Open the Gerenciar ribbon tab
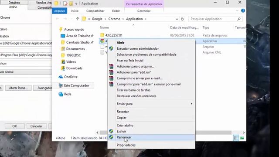 coord(144,11)
